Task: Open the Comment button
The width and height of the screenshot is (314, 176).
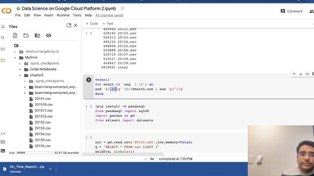Action: click(291, 11)
